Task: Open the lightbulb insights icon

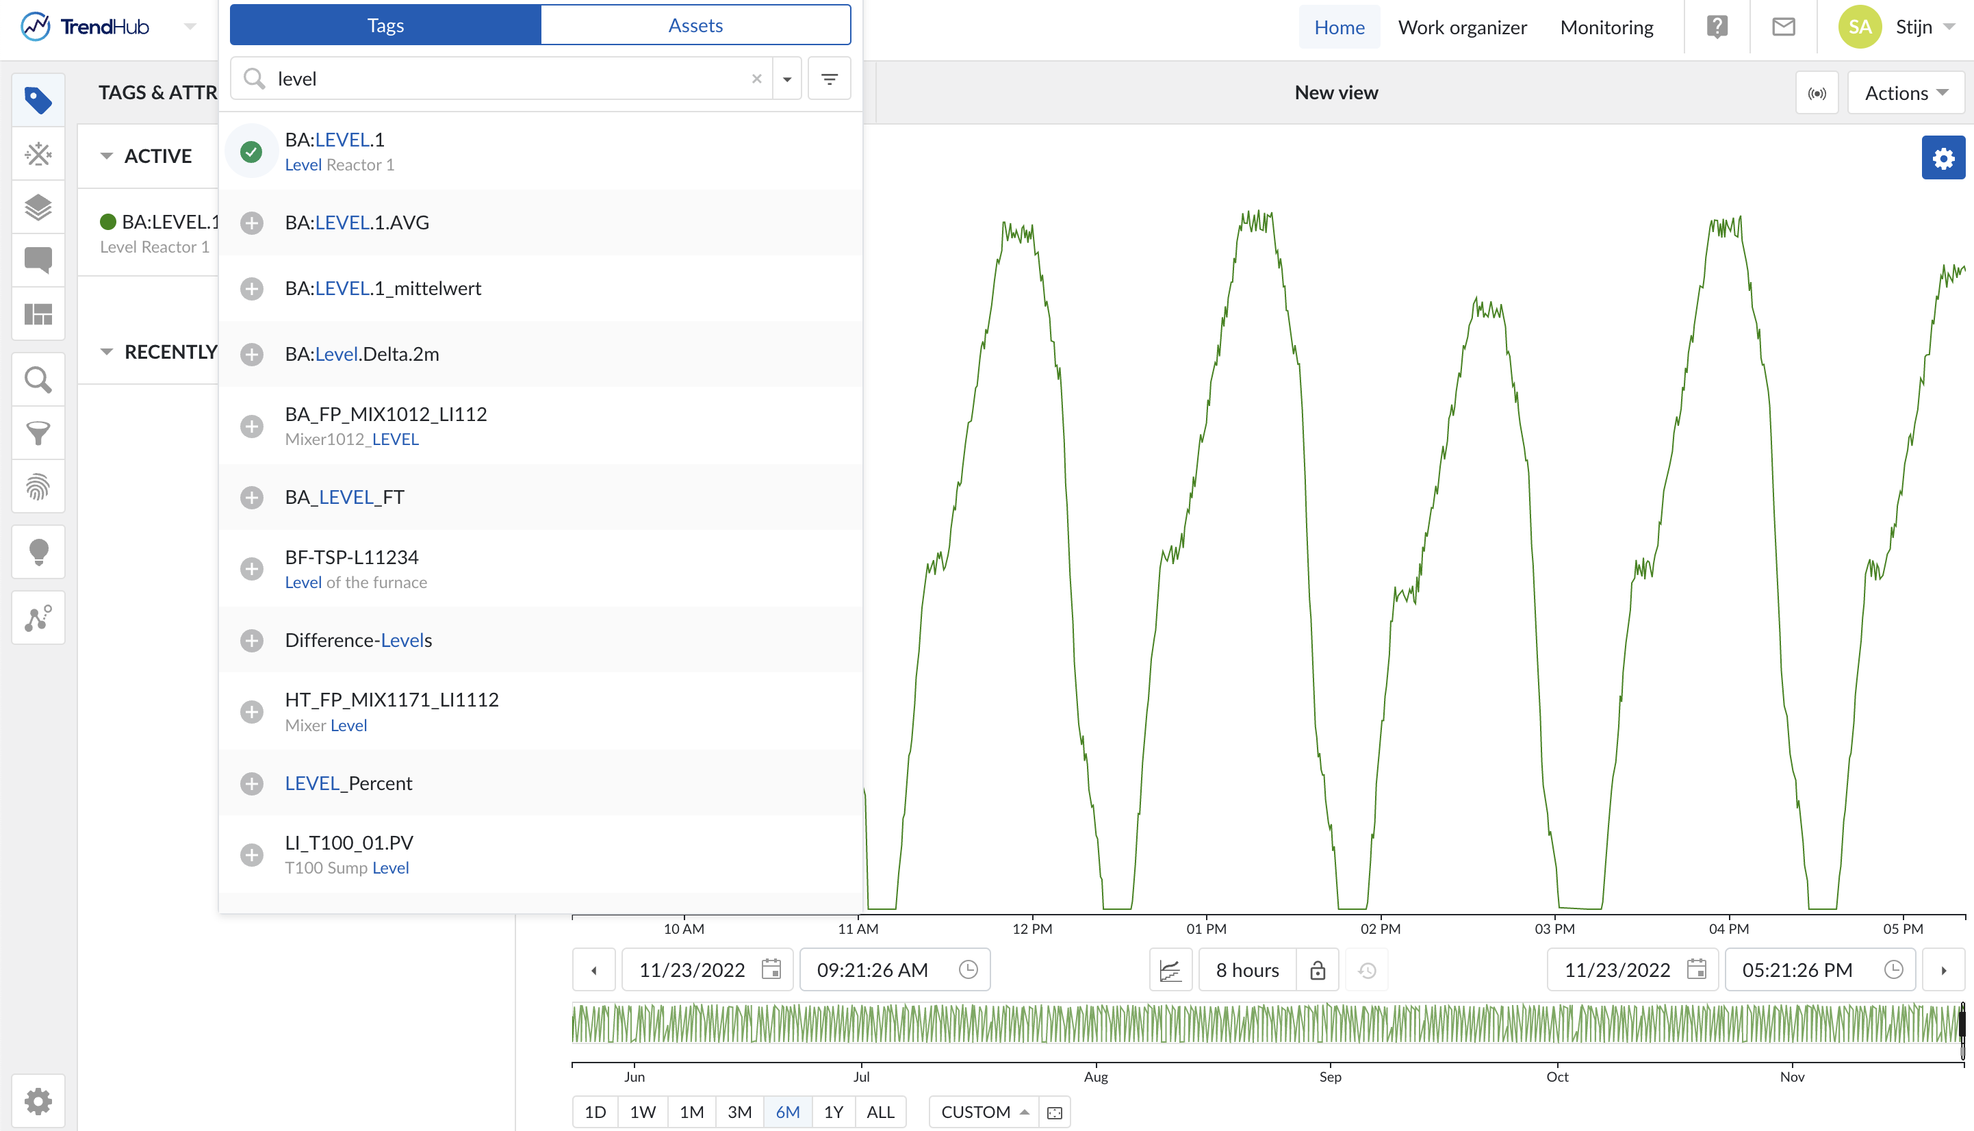Action: click(38, 552)
